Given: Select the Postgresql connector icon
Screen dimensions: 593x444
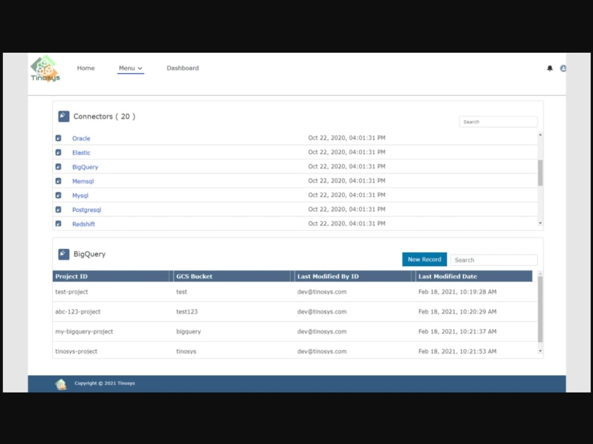Looking at the screenshot, I should point(58,209).
